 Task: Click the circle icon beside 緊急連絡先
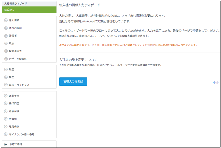(6, 51)
